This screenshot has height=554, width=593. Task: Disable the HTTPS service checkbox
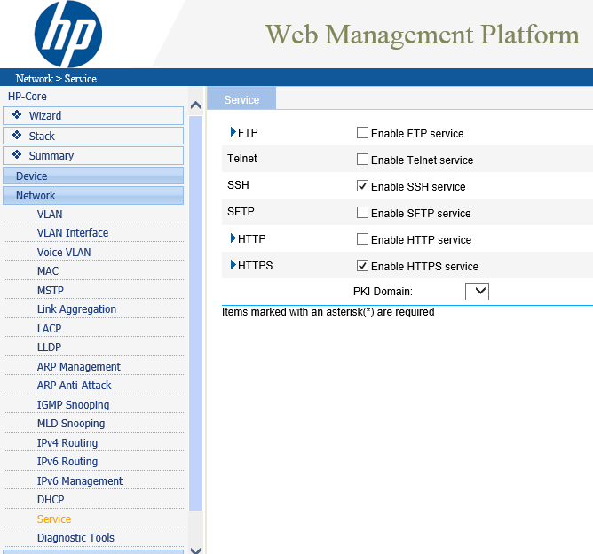pyautogui.click(x=362, y=266)
